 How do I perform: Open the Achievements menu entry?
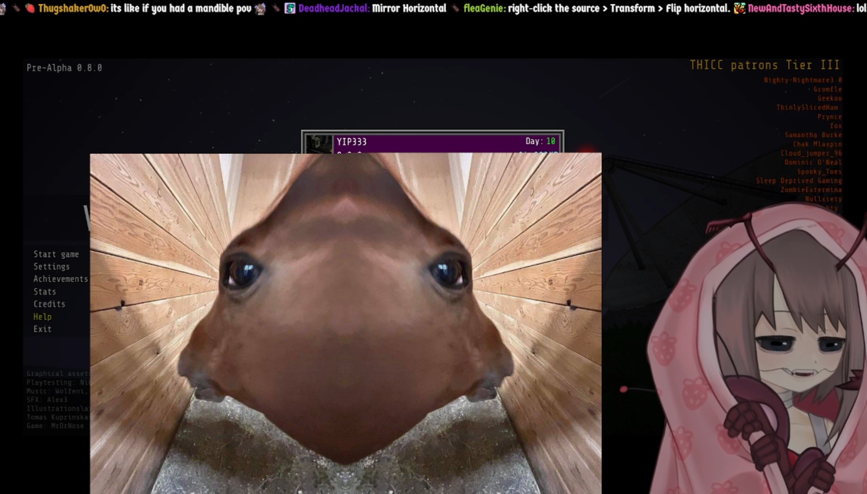[60, 279]
